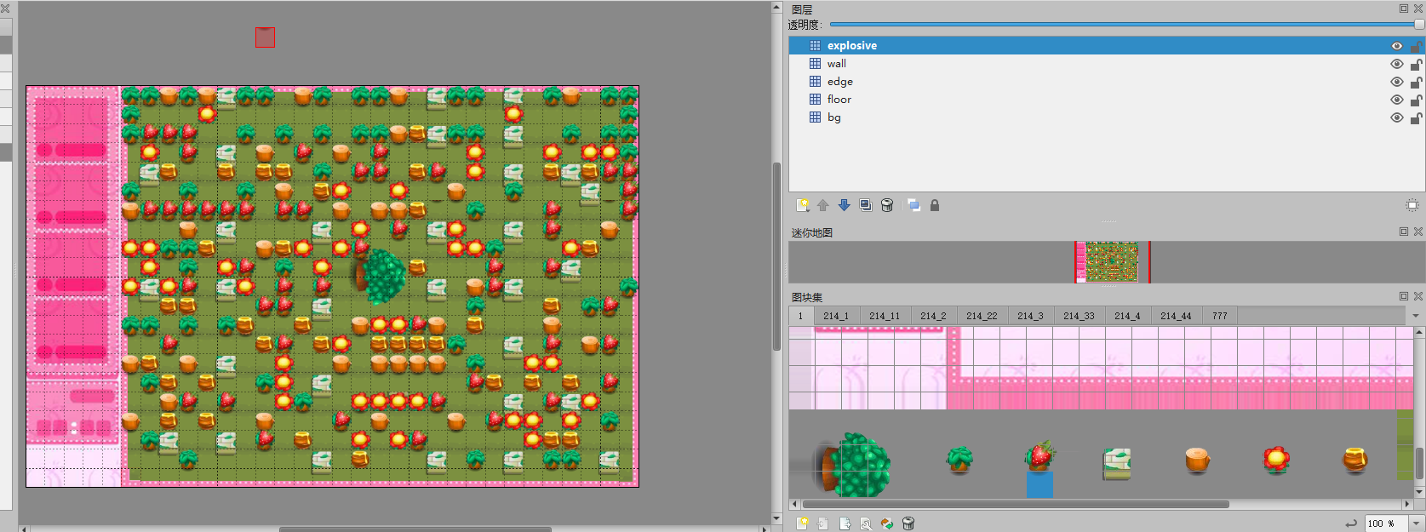Viewport: 1426px width, 532px height.
Task: Switch to tileset tab 214_11
Action: (x=885, y=316)
